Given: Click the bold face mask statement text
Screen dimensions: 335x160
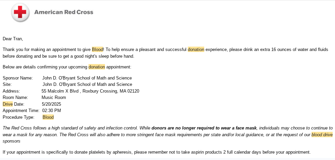Looking at the screenshot, I should pyautogui.click(x=204, y=128).
